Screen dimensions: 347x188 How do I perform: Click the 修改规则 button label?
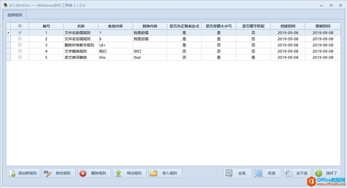63,173
